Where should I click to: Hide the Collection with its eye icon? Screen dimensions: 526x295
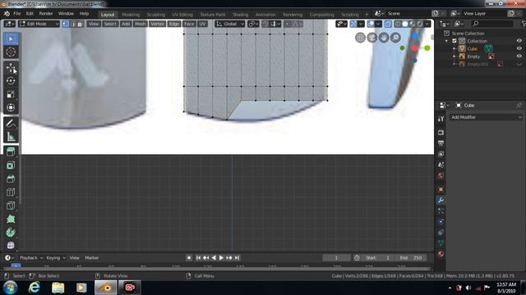[x=519, y=41]
